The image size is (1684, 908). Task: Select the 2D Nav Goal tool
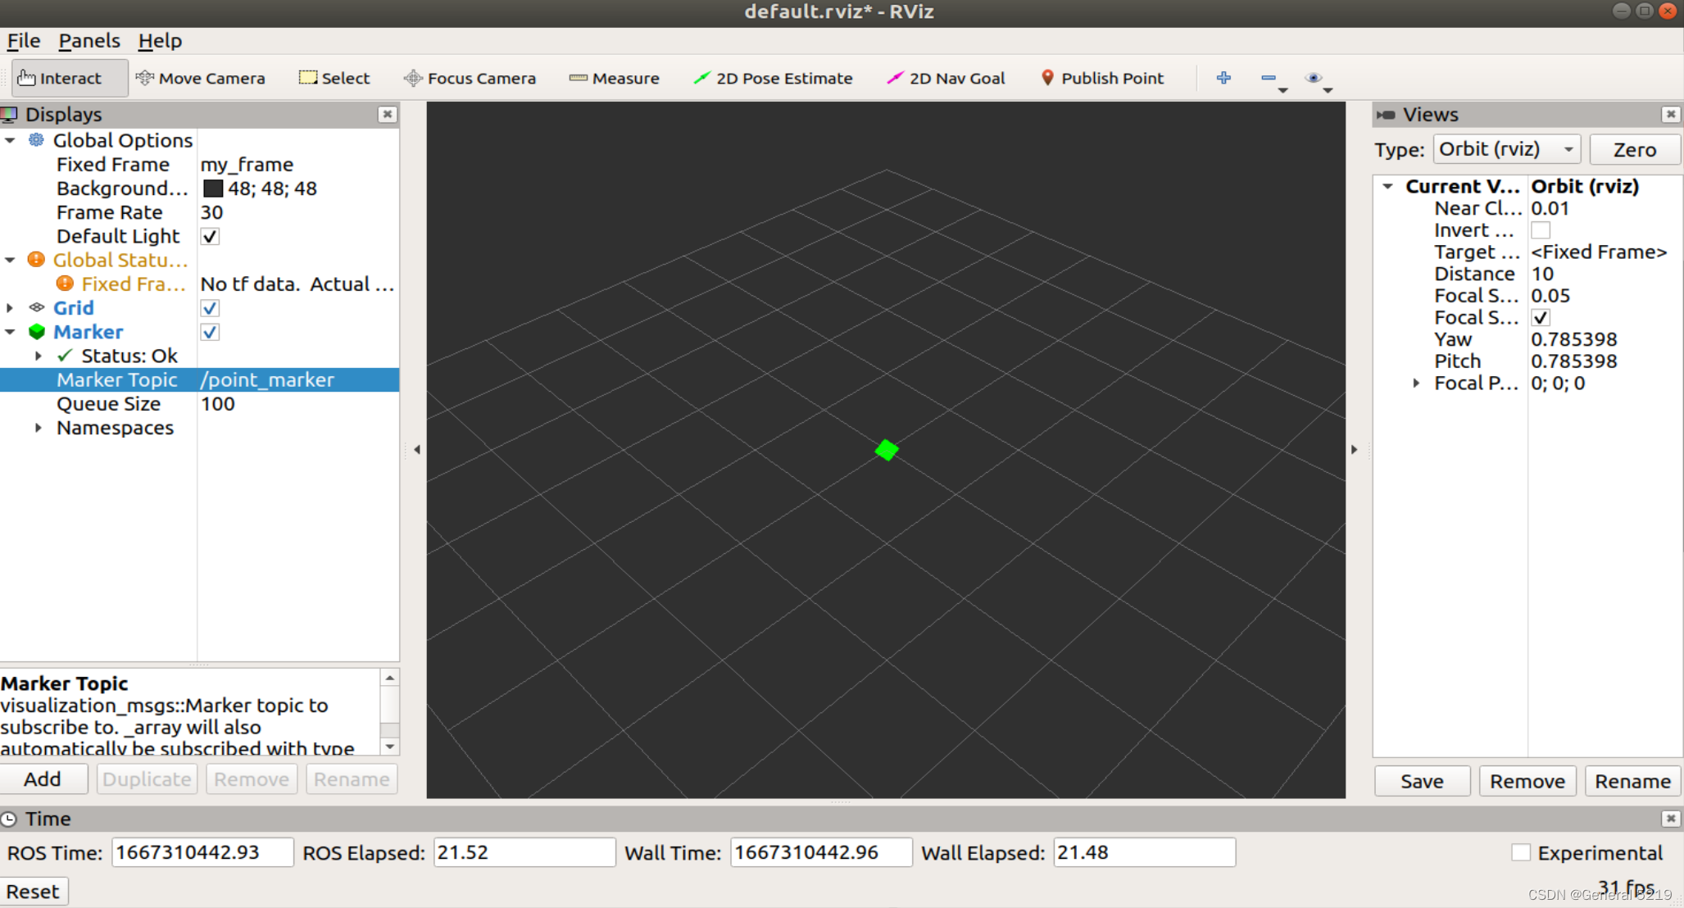tap(946, 79)
